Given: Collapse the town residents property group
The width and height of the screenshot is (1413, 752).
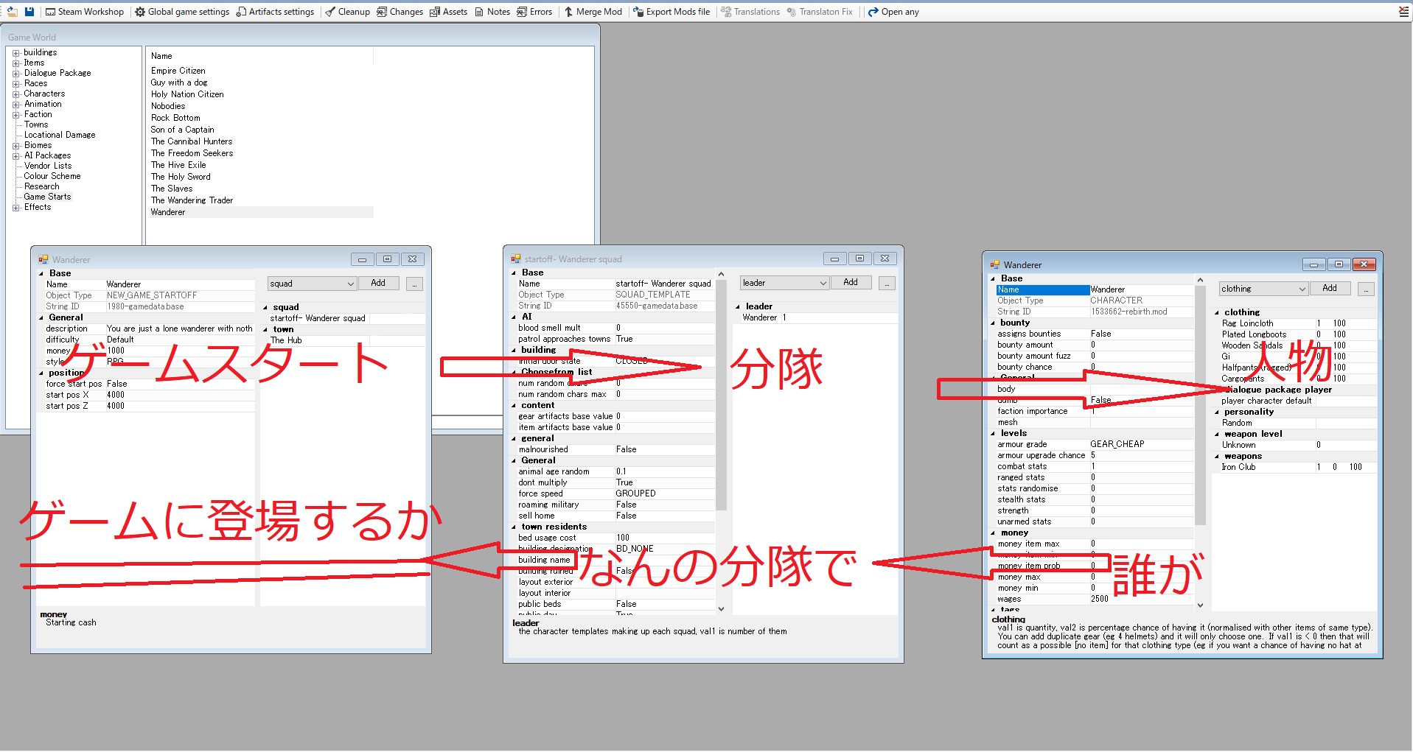Looking at the screenshot, I should (x=514, y=527).
